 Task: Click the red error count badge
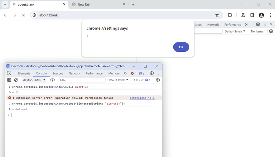[x=134, y=74]
